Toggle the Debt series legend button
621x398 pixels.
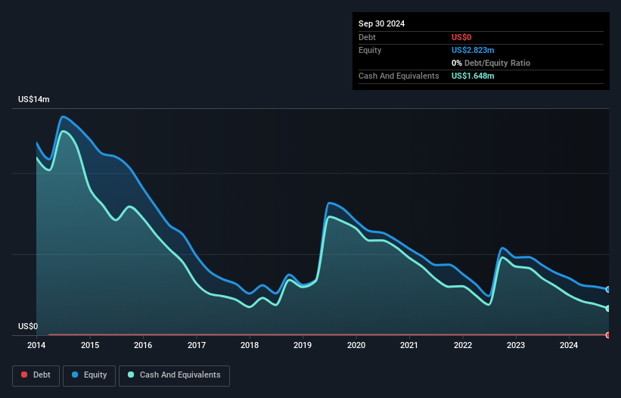point(36,375)
